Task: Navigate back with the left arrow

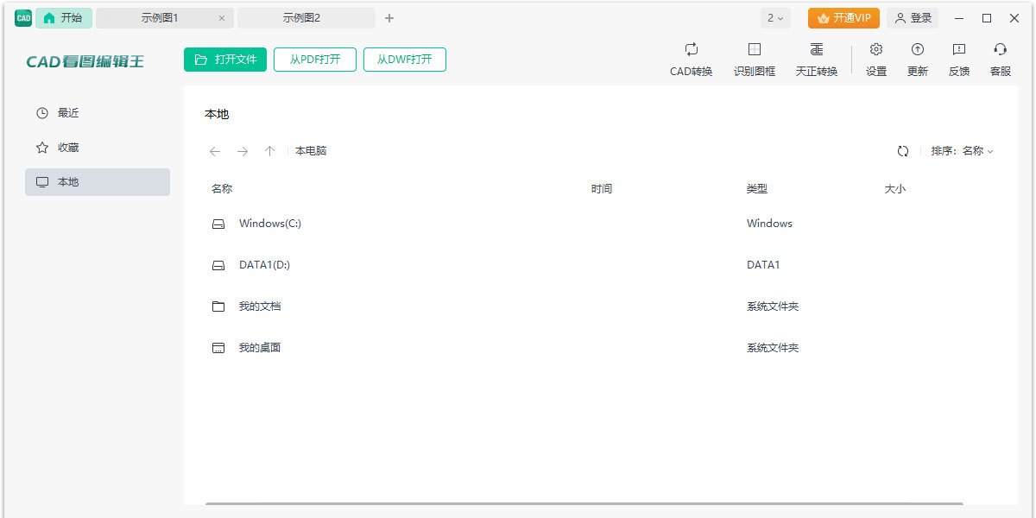Action: [x=215, y=151]
